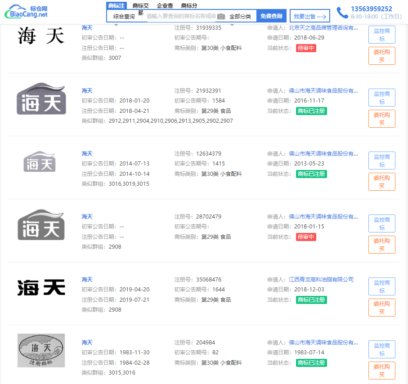The height and width of the screenshot is (384, 408).
Task: Click 委托购买 for registration 31939335
Action: tap(382, 56)
